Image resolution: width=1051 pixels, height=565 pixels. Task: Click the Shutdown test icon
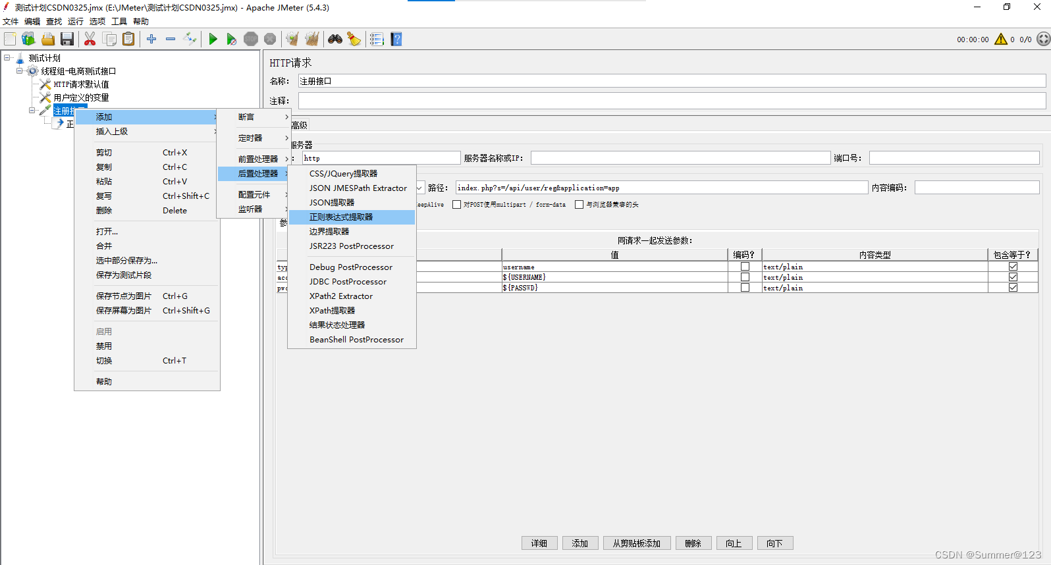click(x=270, y=40)
